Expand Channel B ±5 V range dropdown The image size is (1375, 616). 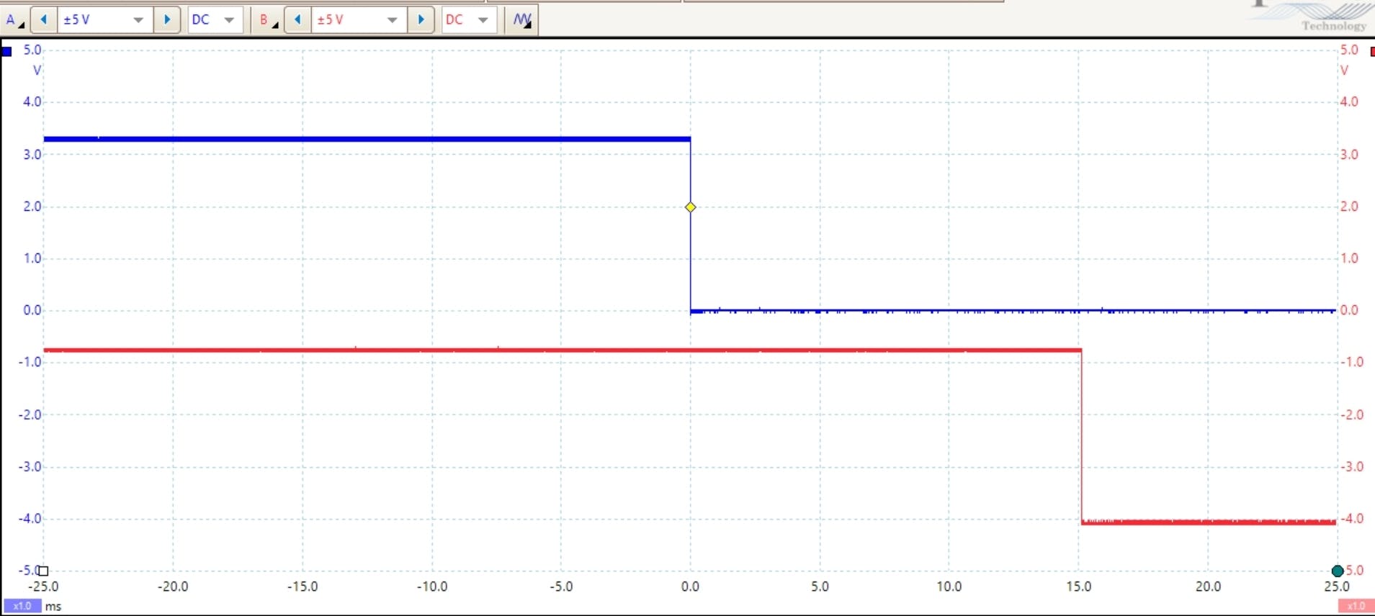[x=392, y=20]
